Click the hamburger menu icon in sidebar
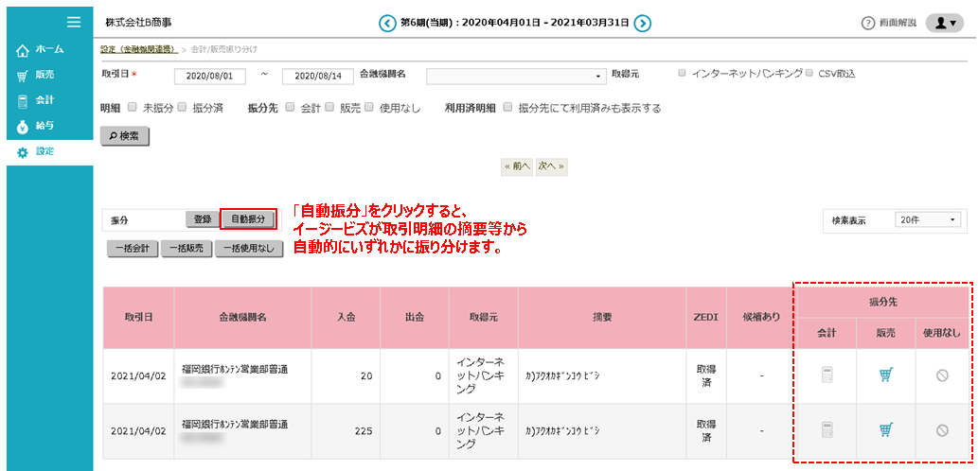Viewport: 978px width, 471px height. click(74, 22)
